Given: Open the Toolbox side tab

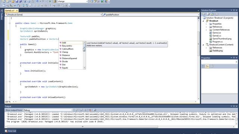Looking at the screenshot, I should tap(1, 15).
